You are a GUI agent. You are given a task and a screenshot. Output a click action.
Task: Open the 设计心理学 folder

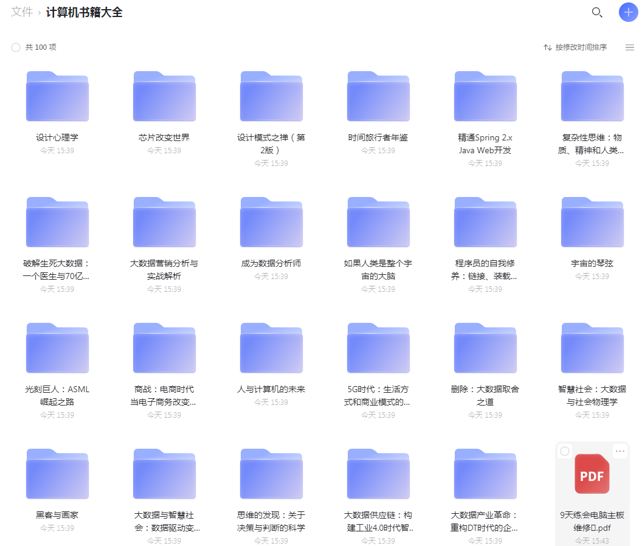pos(57,97)
